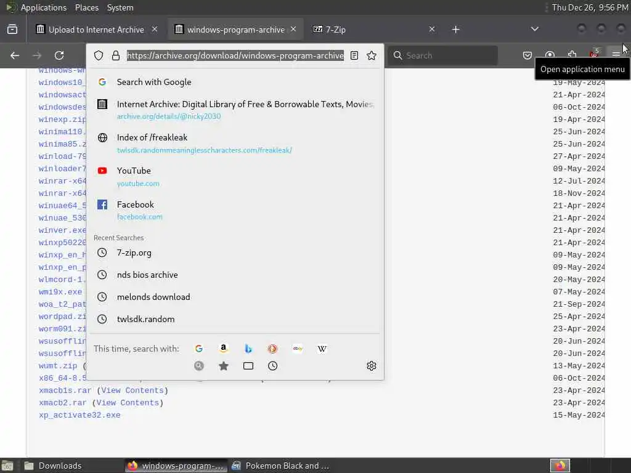Reload the current page

[59, 55]
